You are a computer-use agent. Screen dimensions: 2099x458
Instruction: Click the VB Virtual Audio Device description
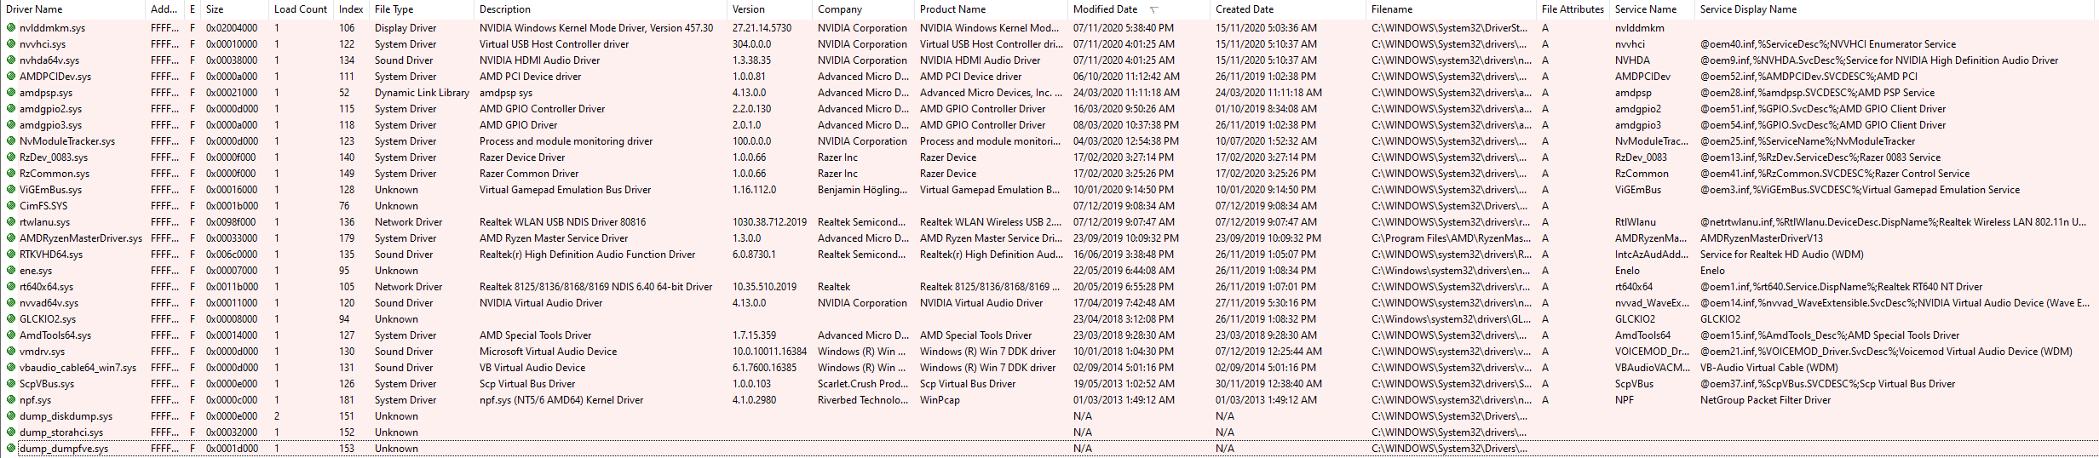coord(532,368)
